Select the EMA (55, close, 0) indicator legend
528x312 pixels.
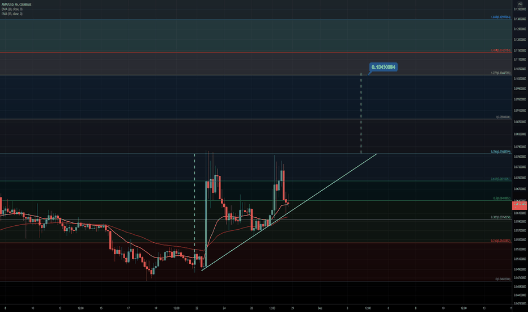coord(12,14)
